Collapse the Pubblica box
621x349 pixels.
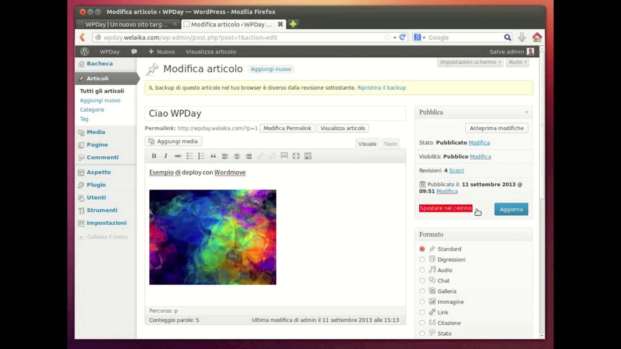point(527,112)
